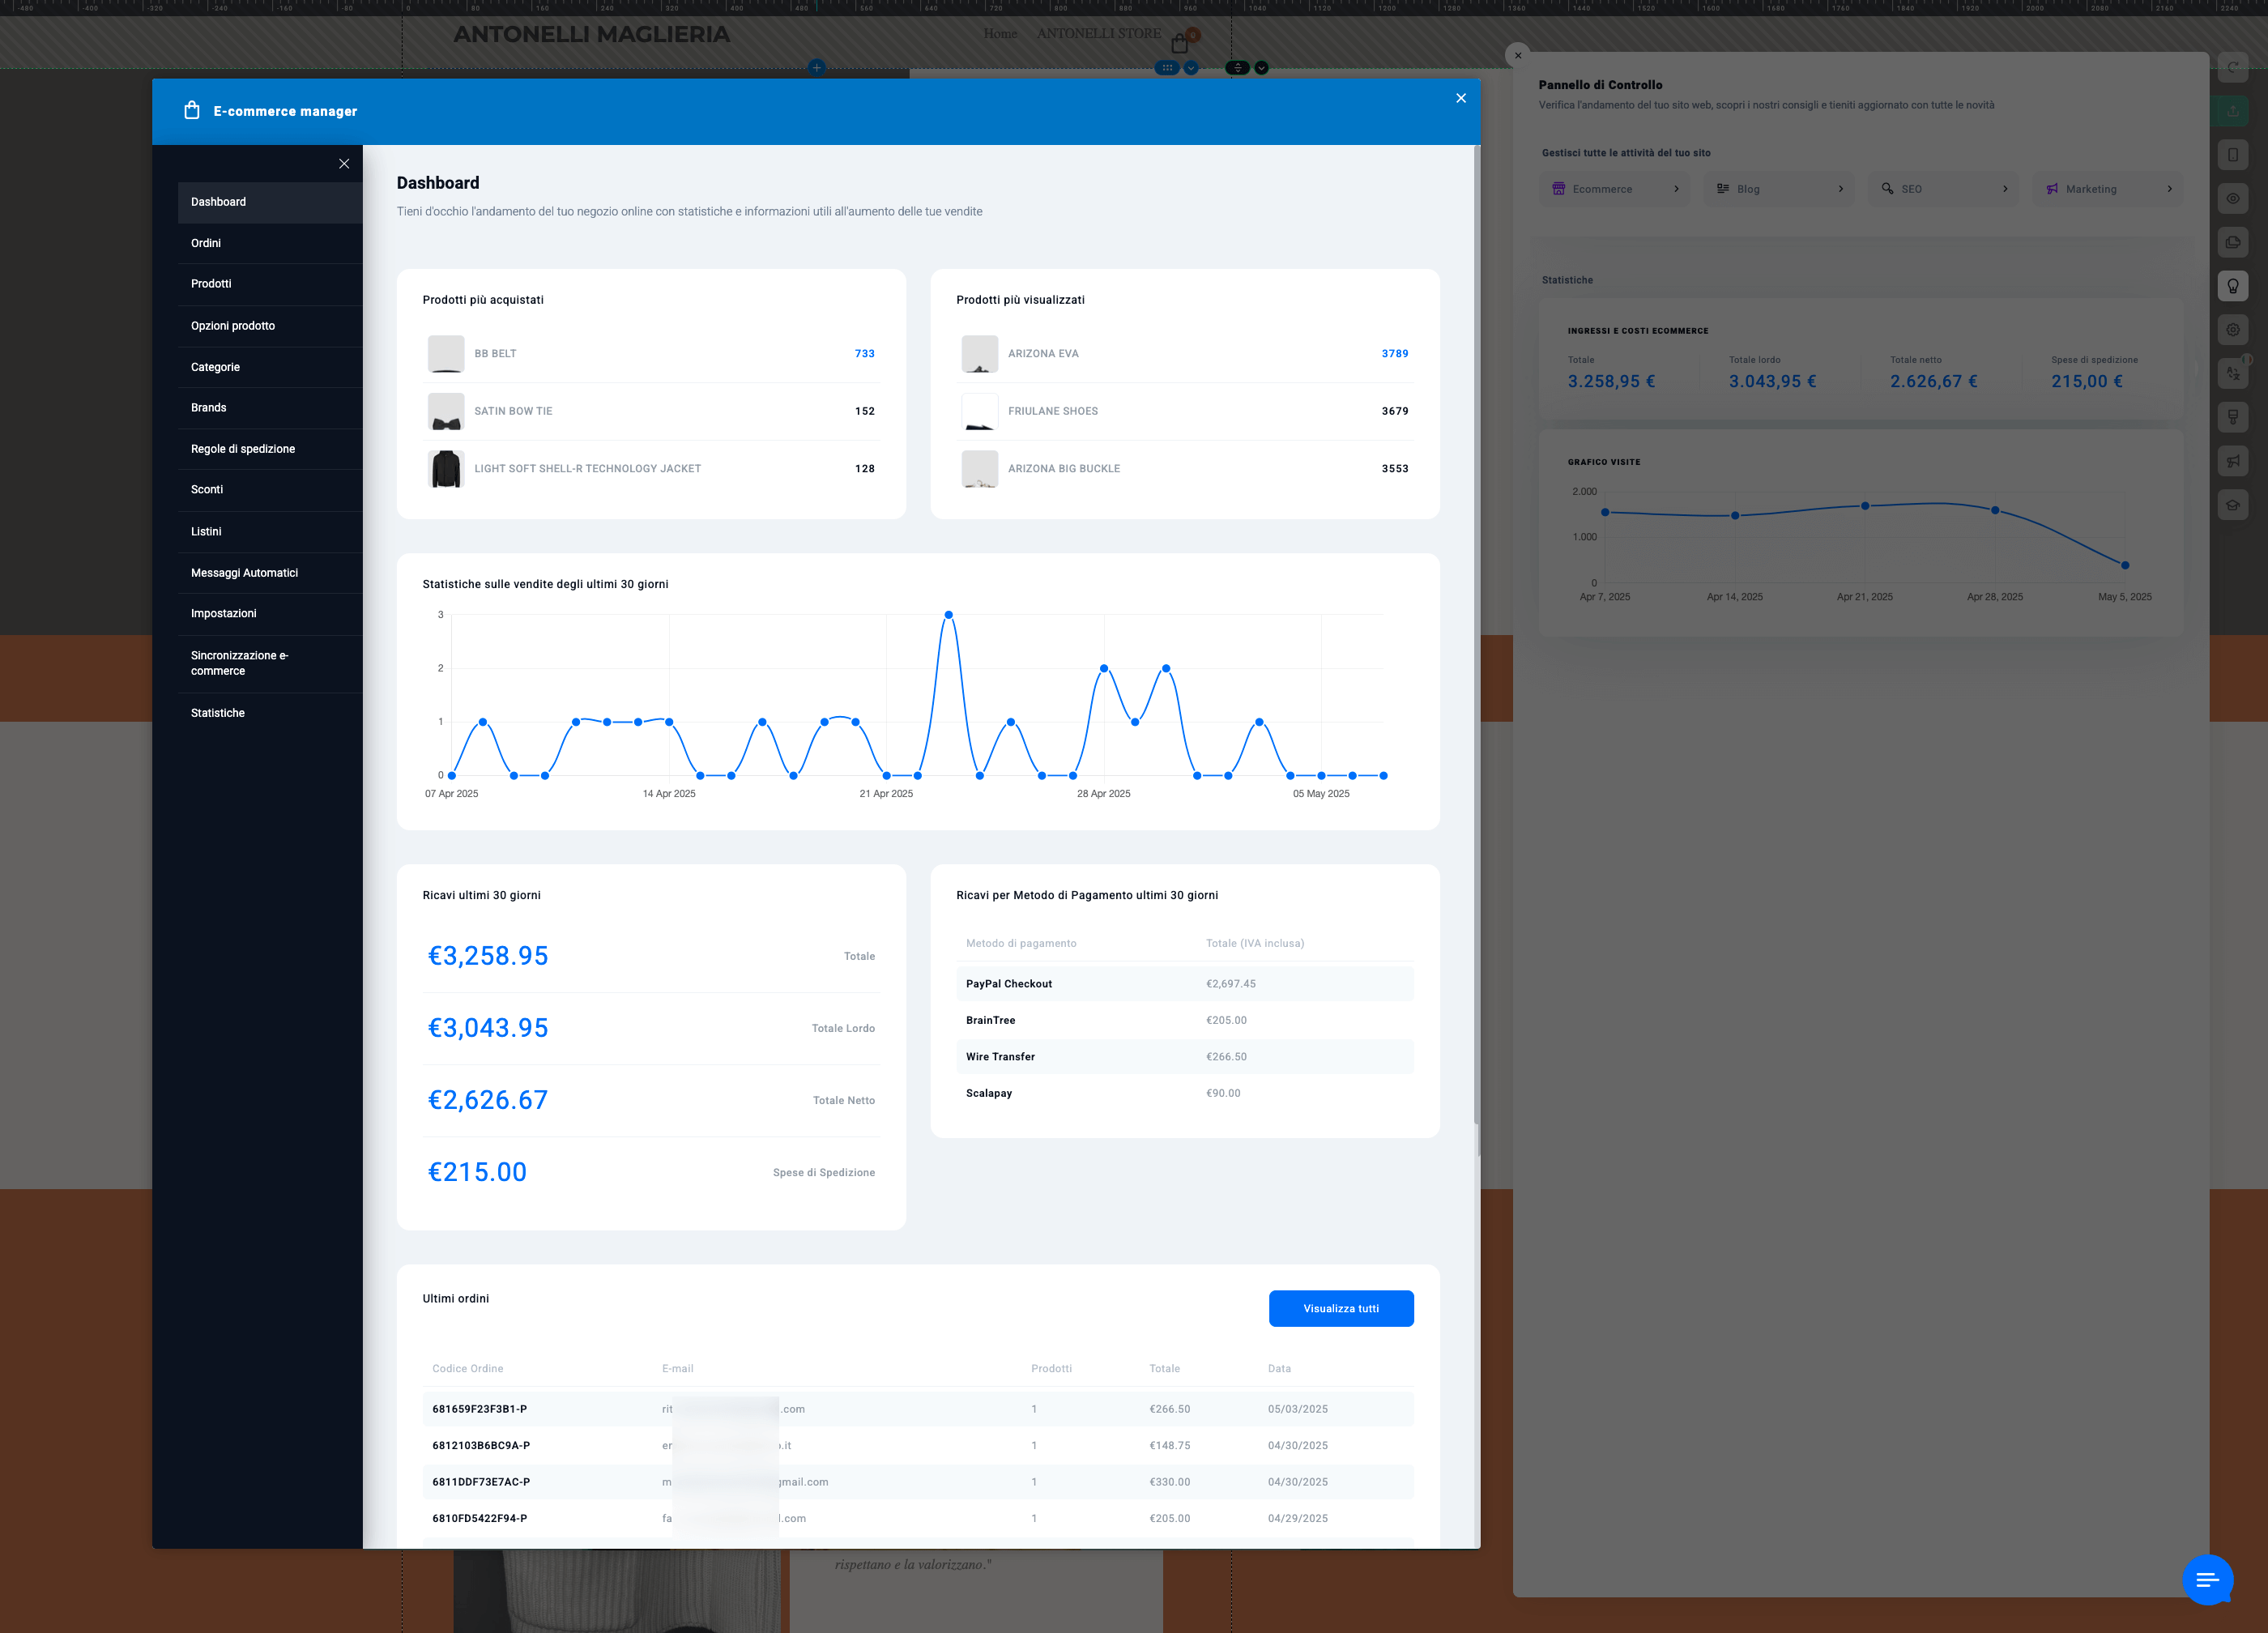Close the Pannello di Controllo panel
2268x1633 pixels.
(1518, 55)
